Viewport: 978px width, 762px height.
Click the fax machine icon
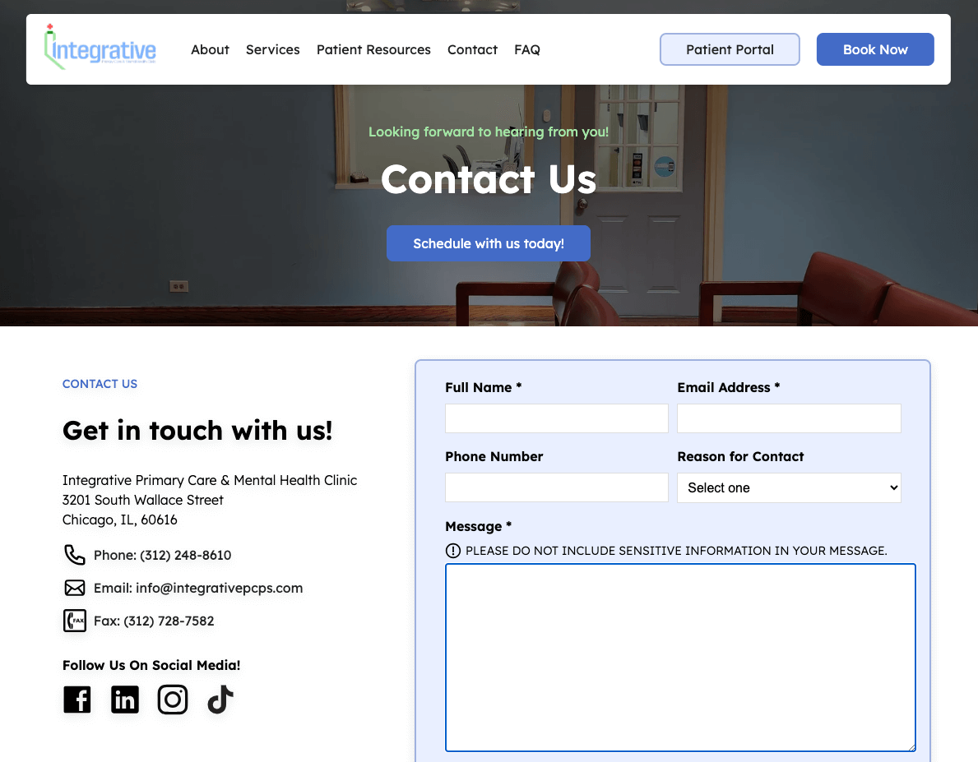[x=75, y=621]
